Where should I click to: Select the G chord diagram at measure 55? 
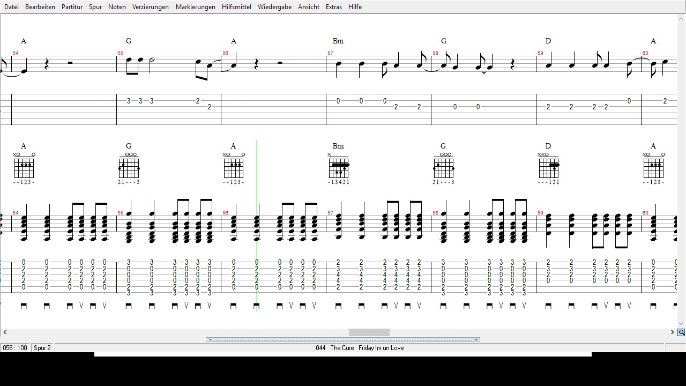[x=129, y=168]
